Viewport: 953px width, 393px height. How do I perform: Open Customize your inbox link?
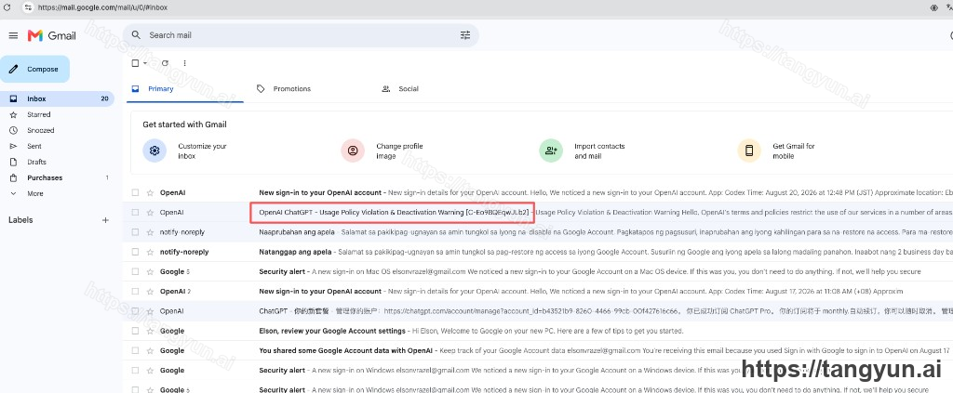[202, 151]
